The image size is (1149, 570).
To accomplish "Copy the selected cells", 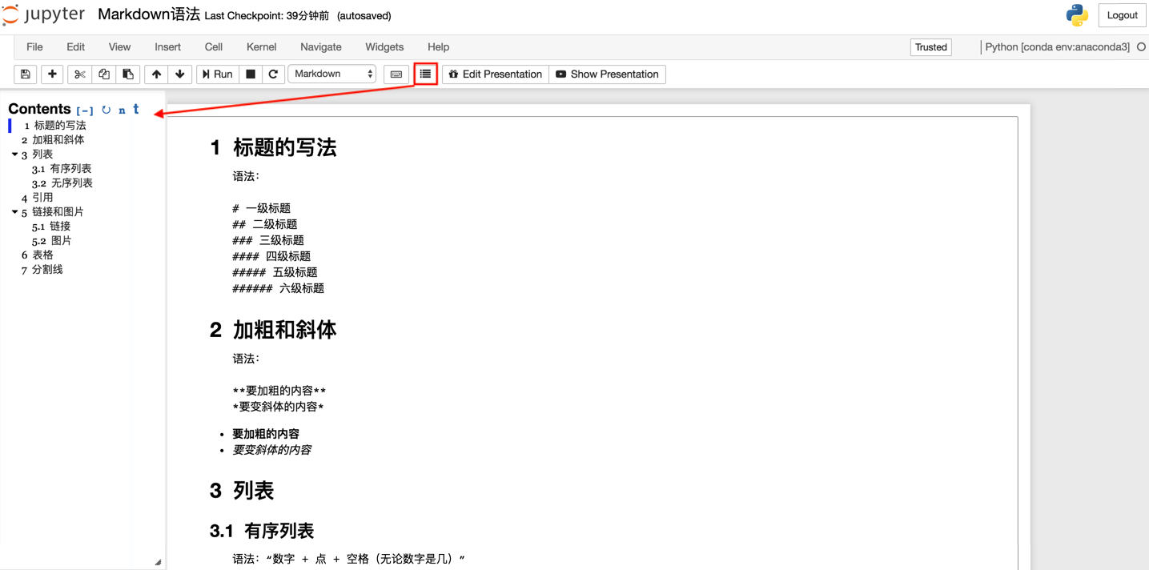I will [103, 74].
